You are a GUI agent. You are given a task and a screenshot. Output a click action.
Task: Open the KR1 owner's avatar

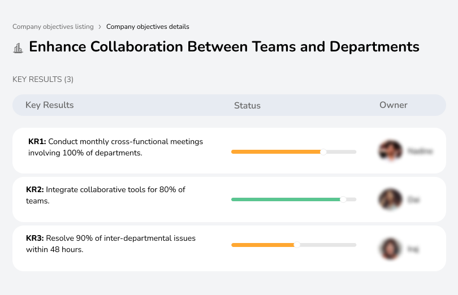coord(390,151)
